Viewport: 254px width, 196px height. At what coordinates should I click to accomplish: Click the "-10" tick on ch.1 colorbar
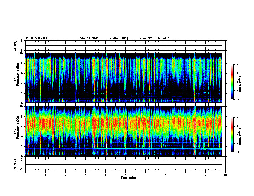pos(237,100)
